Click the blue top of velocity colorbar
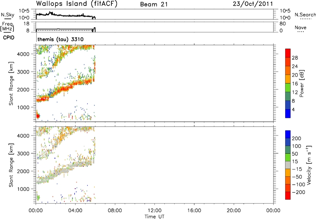Image resolution: width=316 pixels, height=219 pixels. (288, 134)
